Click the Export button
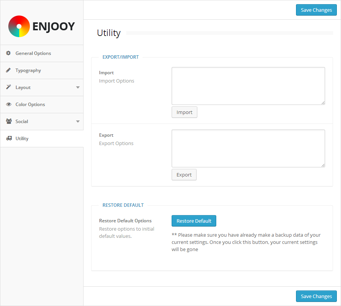 (x=184, y=175)
